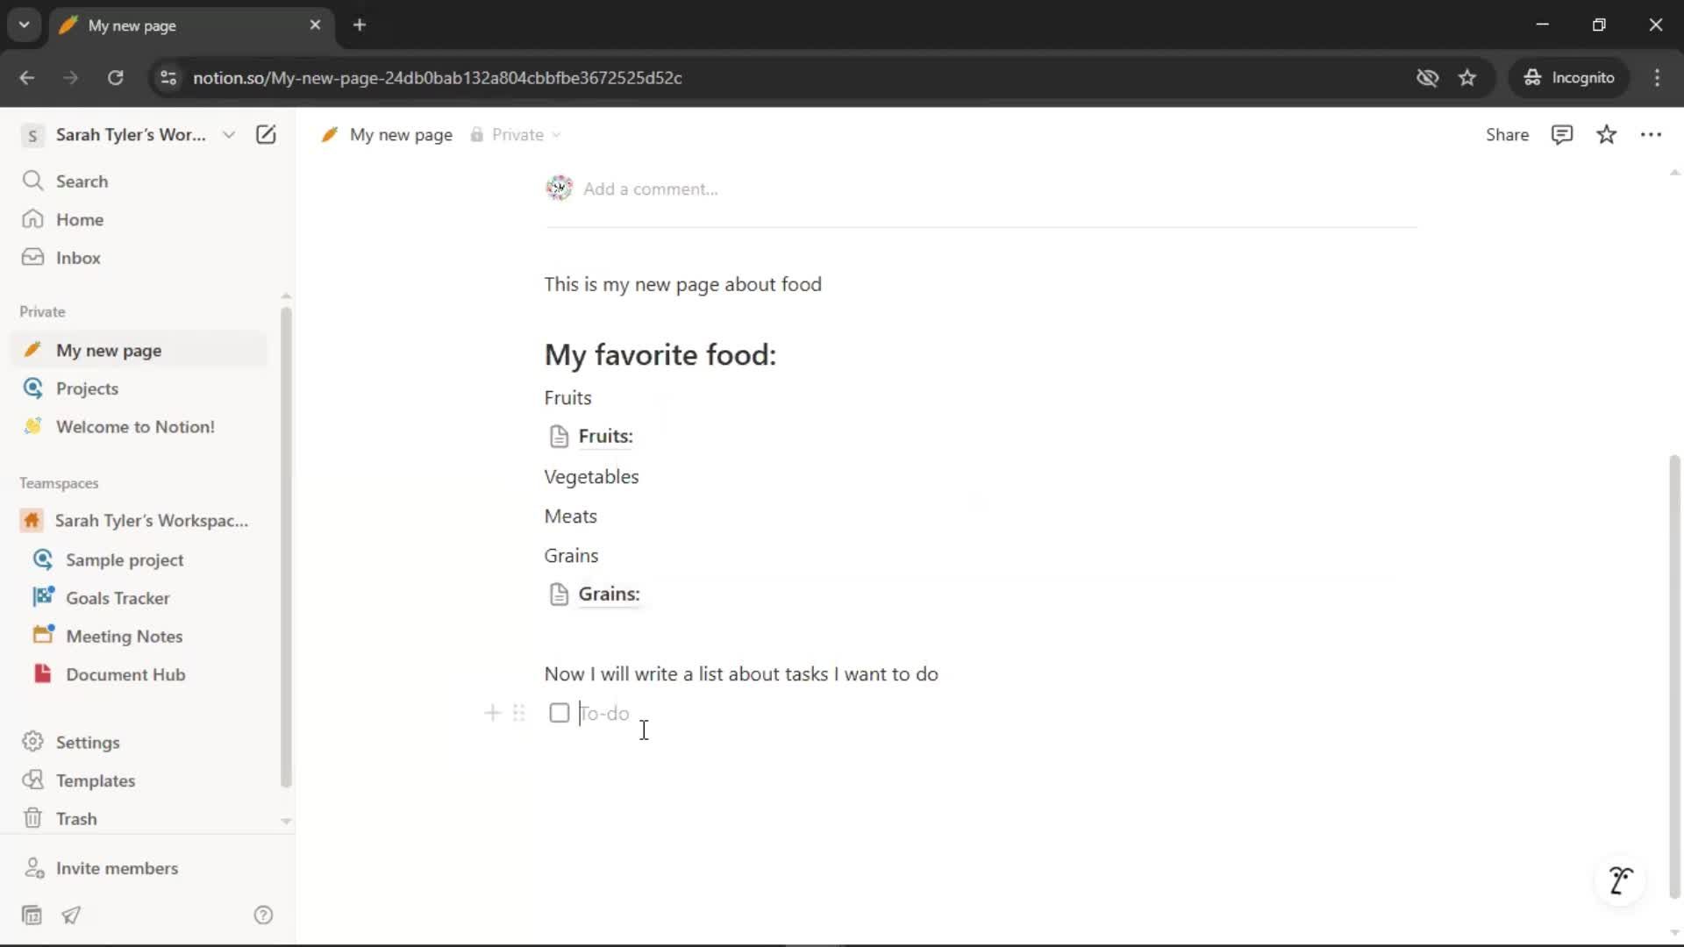Open Search in the sidebar

140,181
